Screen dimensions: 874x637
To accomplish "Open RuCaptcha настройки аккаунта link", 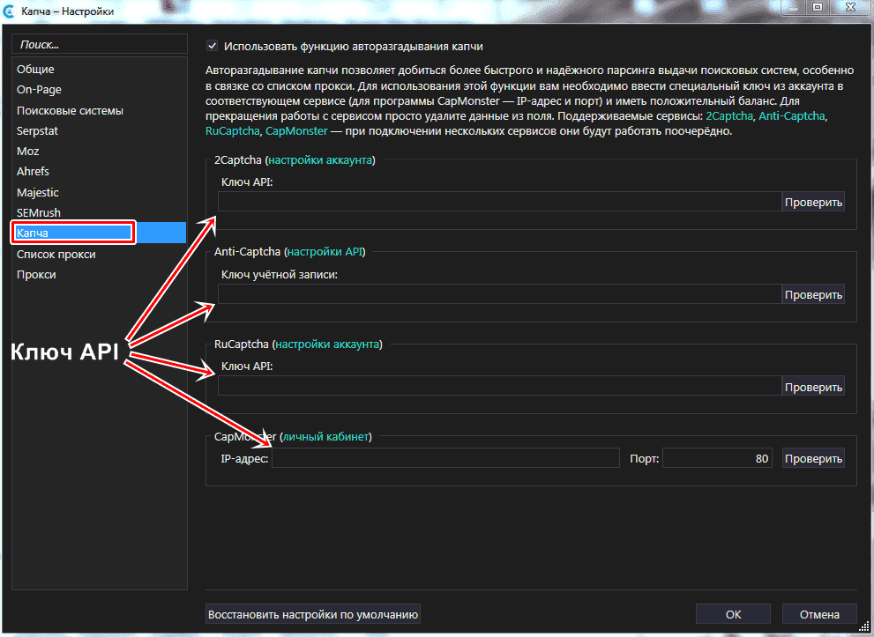I will pos(327,344).
